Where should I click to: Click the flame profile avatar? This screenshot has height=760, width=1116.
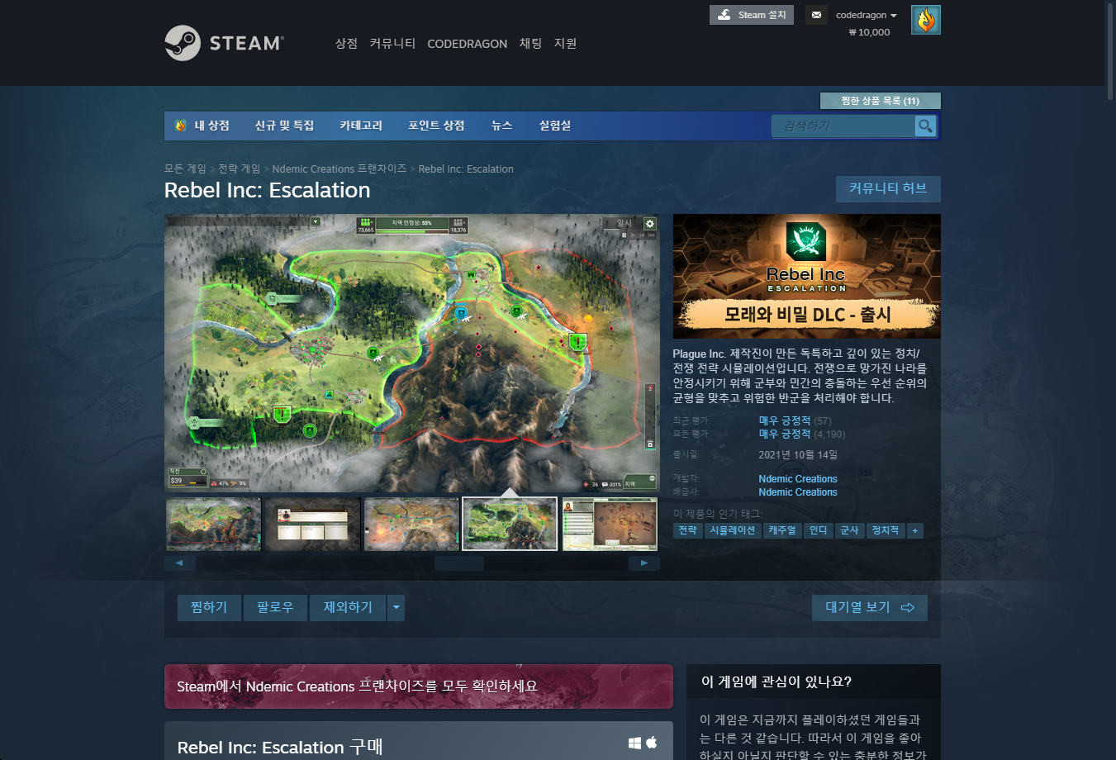point(926,20)
